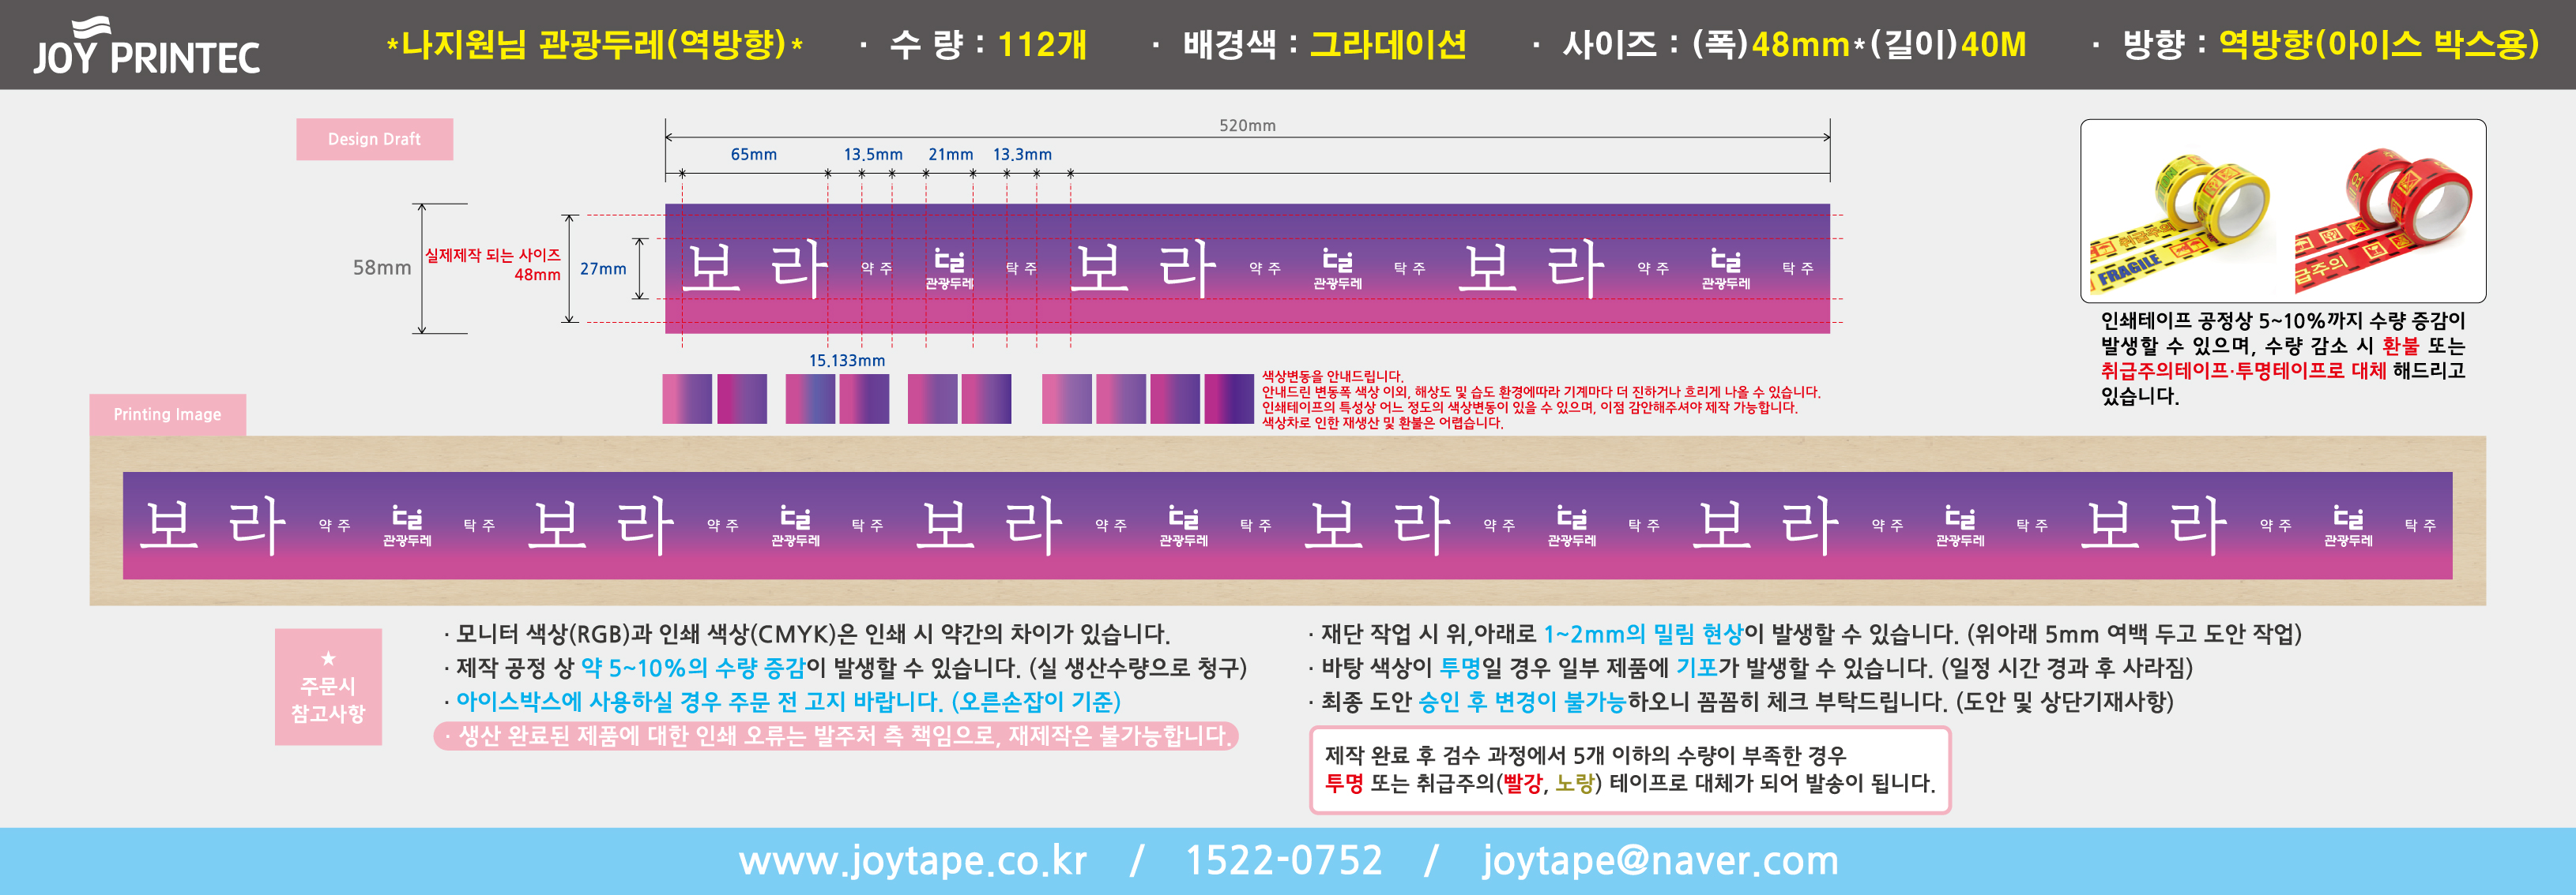Click the first large 보 character in the design draft
2576x895 pixels.
point(712,268)
